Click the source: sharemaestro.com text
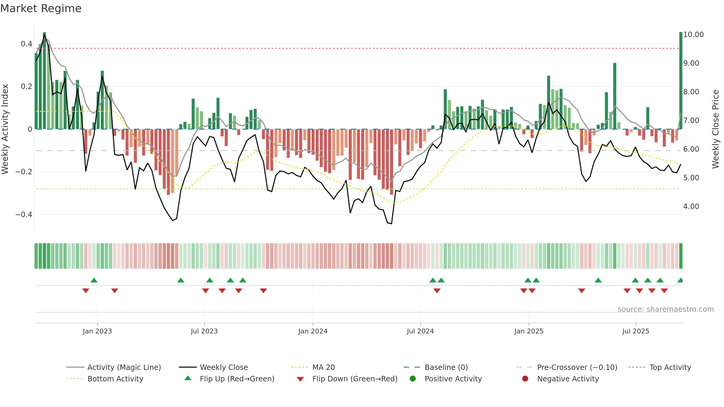This screenshot has width=724, height=407. (x=665, y=309)
